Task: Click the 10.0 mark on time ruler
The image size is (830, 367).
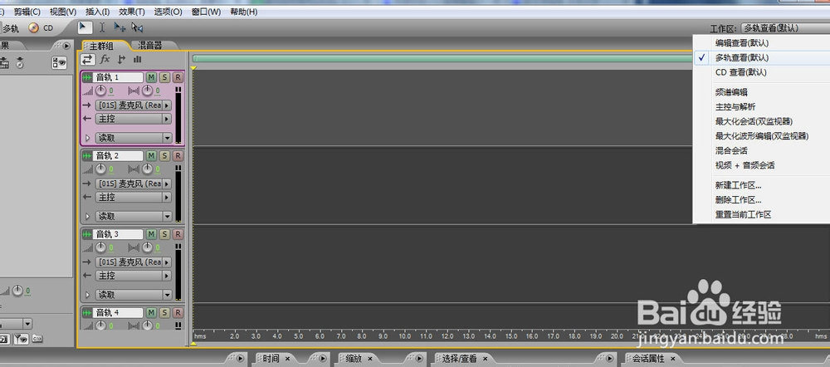Action: click(405, 335)
